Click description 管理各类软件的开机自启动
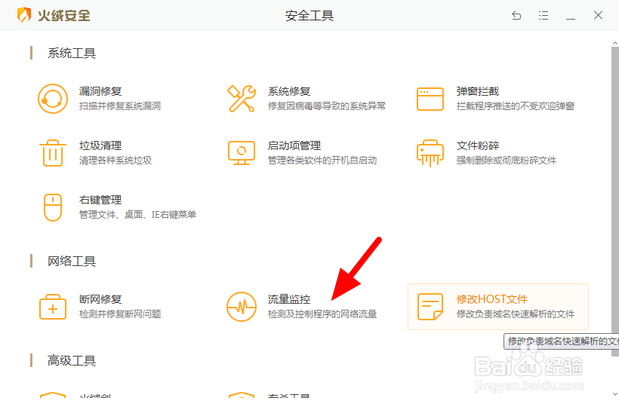The image size is (619, 407). 322,161
